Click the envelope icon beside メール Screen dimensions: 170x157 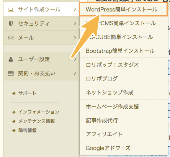[11, 38]
